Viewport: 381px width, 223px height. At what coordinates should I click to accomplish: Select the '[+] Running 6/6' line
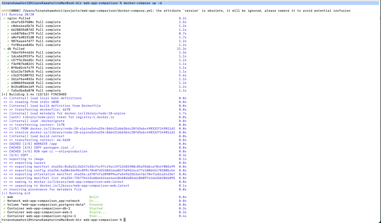click(16, 193)
